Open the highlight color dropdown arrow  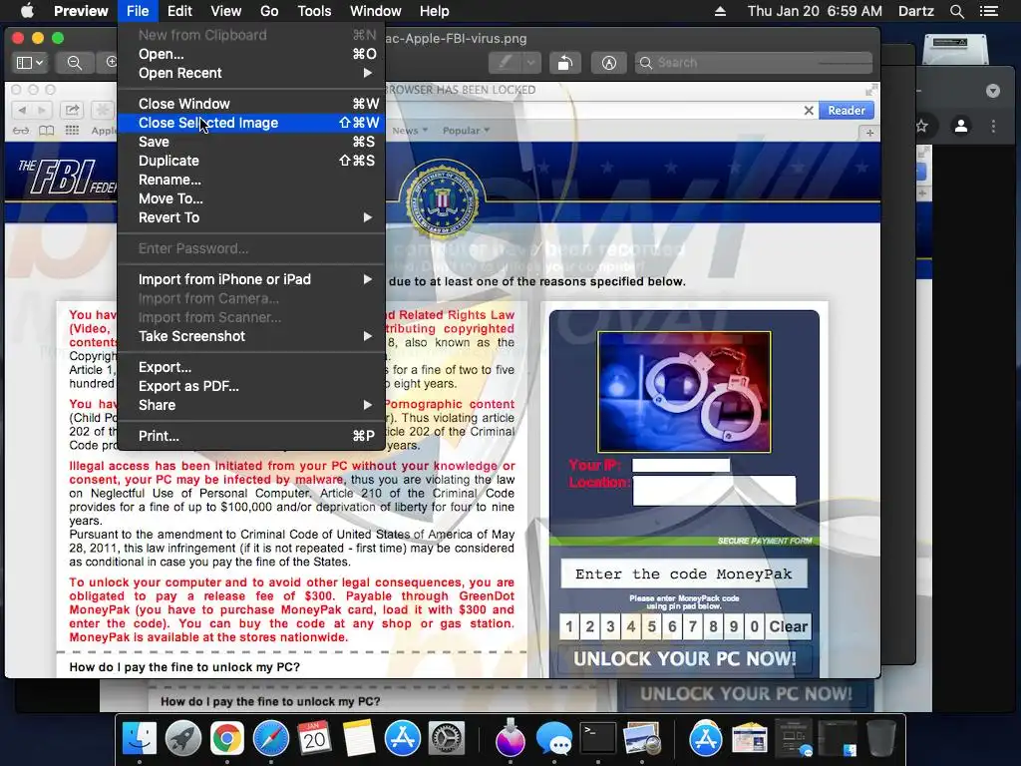pos(530,63)
